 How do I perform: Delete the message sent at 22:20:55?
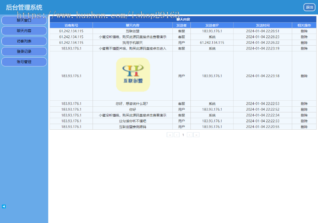coord(304,127)
